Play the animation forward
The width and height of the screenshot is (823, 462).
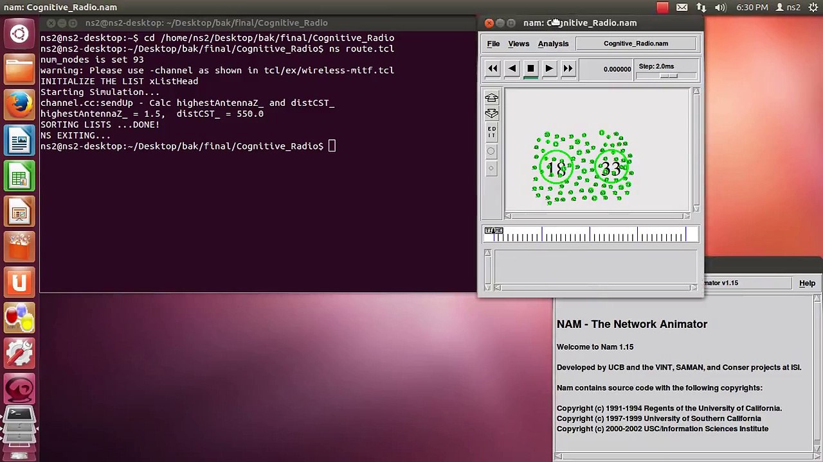(x=549, y=69)
